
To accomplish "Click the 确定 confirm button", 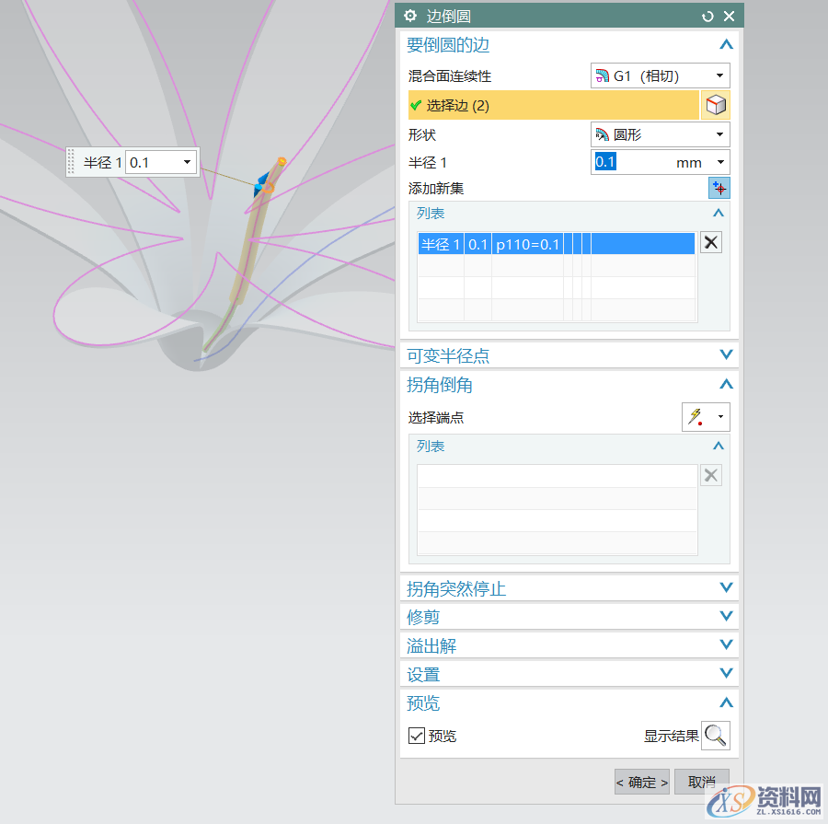I will (641, 781).
